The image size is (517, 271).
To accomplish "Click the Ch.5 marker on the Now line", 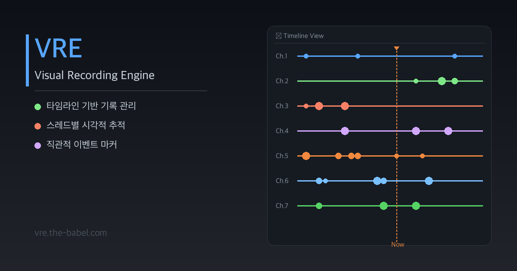I will click(x=396, y=156).
